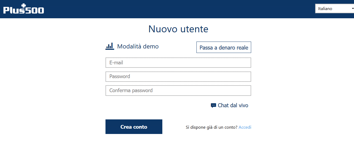Follow the Accedi login link

click(x=245, y=127)
